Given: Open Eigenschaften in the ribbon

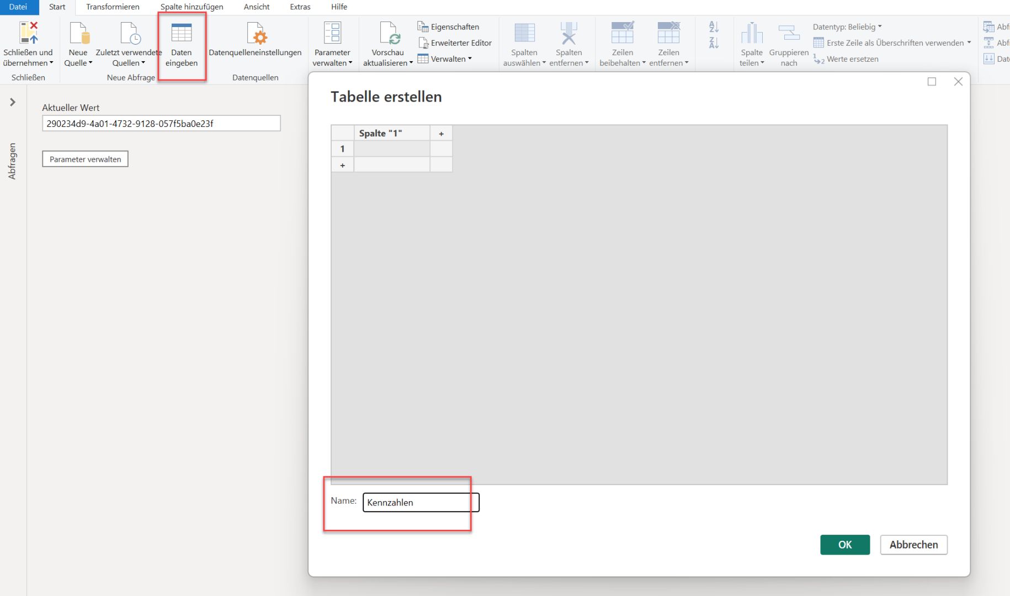Looking at the screenshot, I should click(448, 26).
